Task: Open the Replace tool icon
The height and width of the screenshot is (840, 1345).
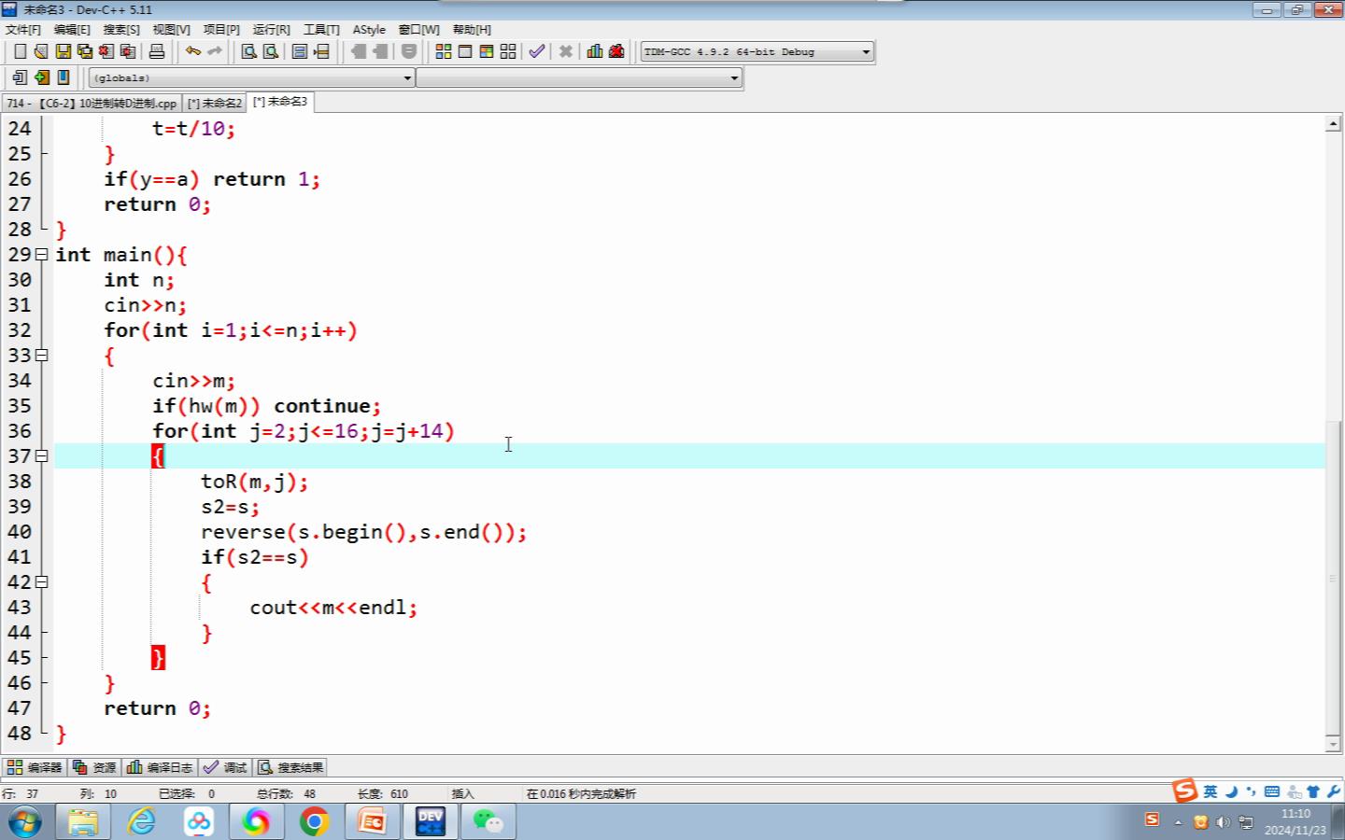Action: pos(271,51)
